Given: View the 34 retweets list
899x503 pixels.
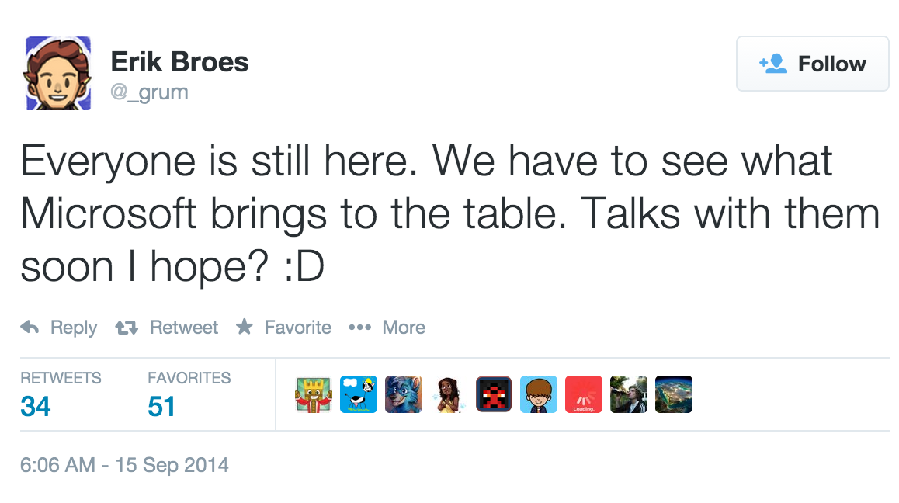Looking at the screenshot, I should coord(36,405).
